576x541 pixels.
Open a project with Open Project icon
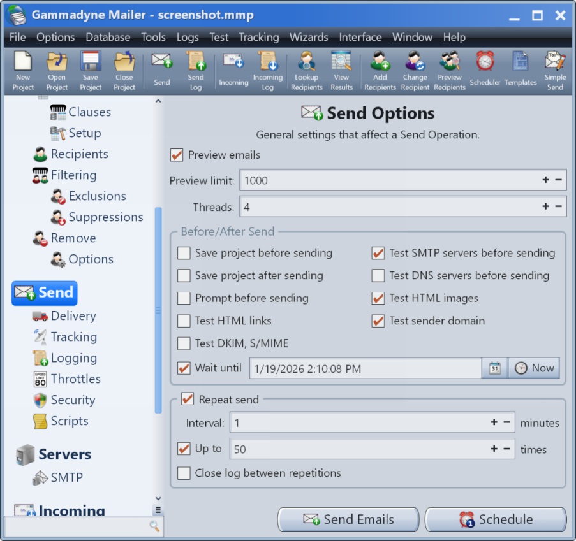pos(57,71)
